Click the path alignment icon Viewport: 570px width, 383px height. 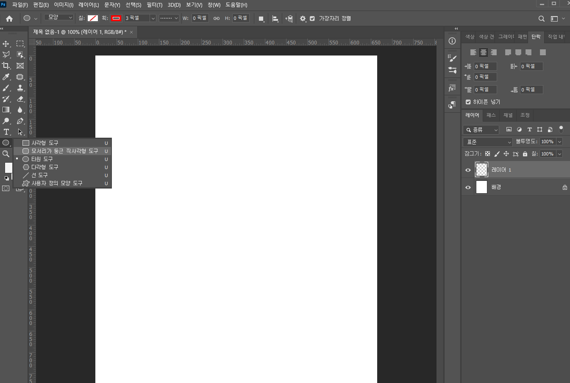coord(275,19)
